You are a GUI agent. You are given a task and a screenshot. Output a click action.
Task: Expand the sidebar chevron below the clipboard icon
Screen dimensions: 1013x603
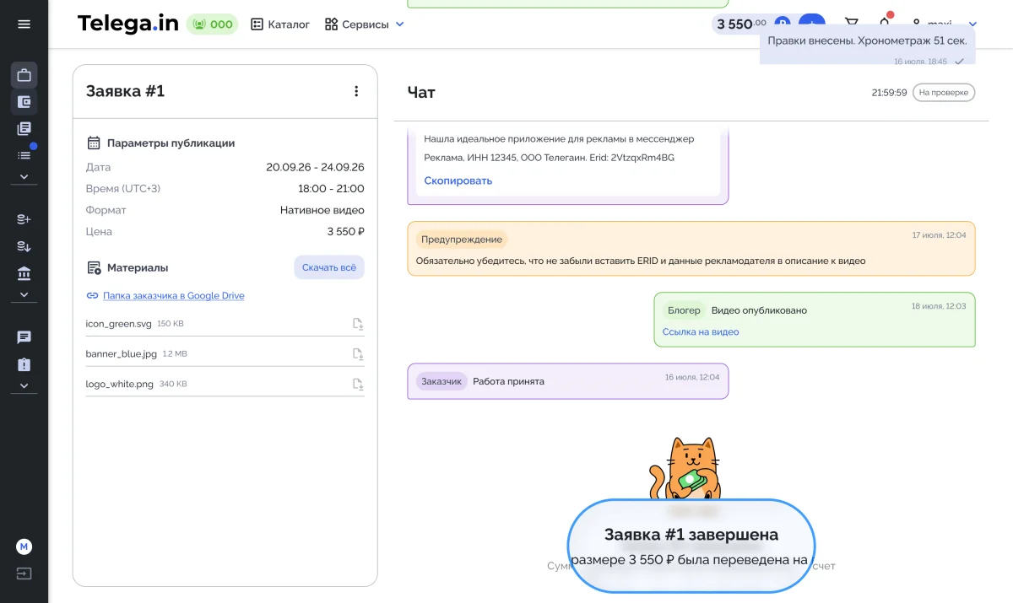[24, 386]
